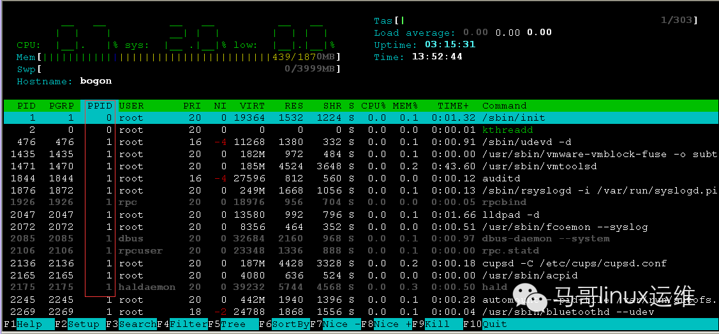
Task: Select the rpcbind process row
Action: [x=361, y=202]
